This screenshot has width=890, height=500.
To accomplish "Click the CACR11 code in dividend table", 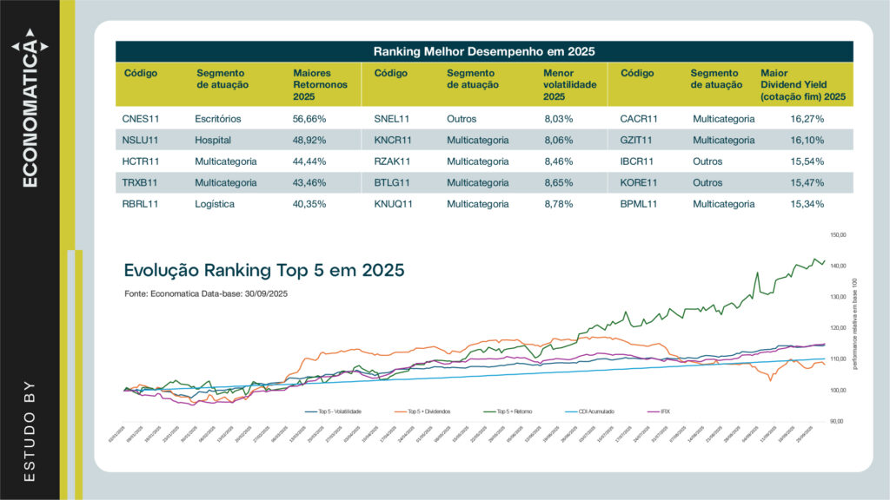I will point(639,116).
